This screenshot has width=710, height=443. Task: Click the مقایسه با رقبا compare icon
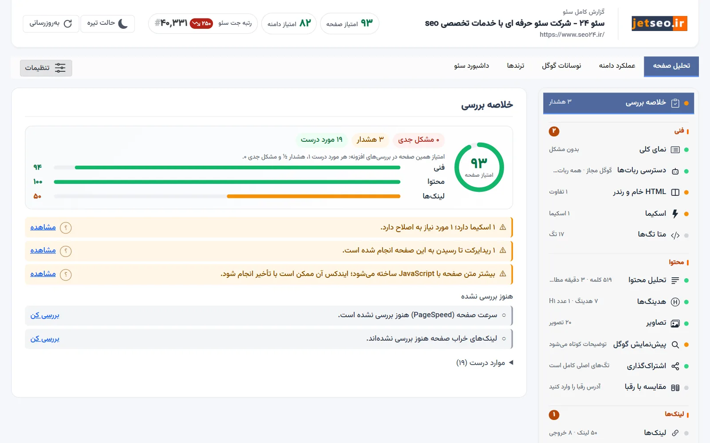[x=675, y=388]
